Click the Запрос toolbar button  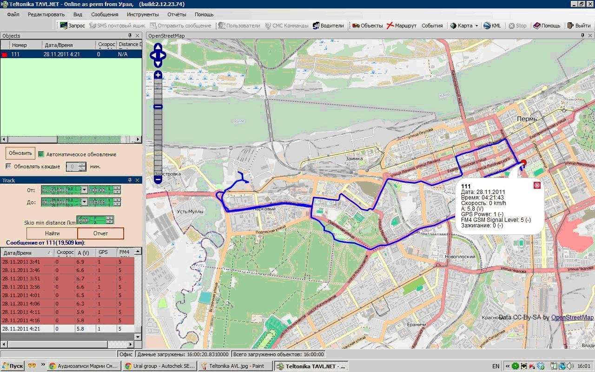point(73,26)
